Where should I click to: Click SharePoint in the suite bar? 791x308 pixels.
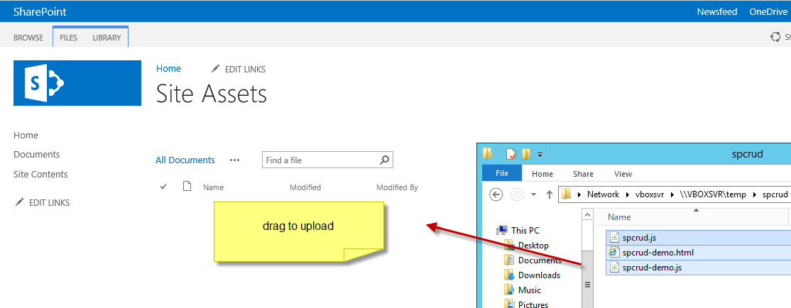40,11
